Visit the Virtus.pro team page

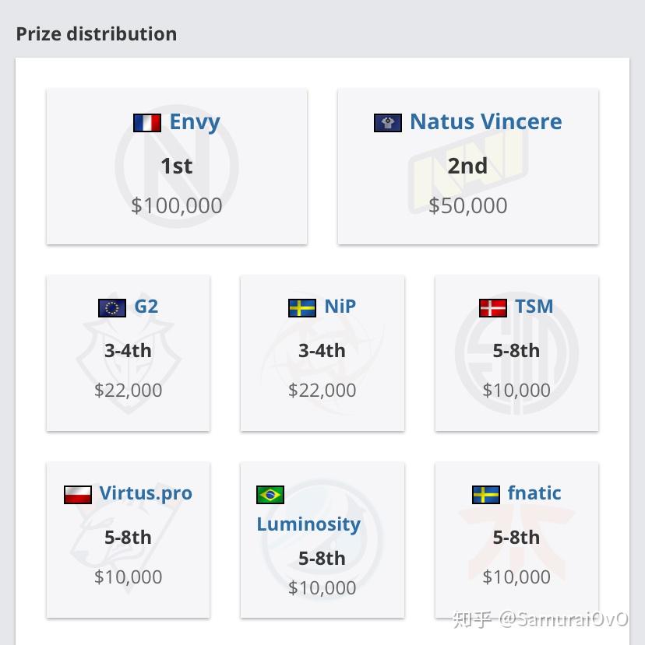click(146, 493)
